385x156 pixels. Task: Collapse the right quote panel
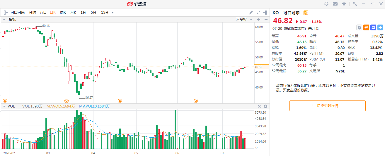point(265,13)
